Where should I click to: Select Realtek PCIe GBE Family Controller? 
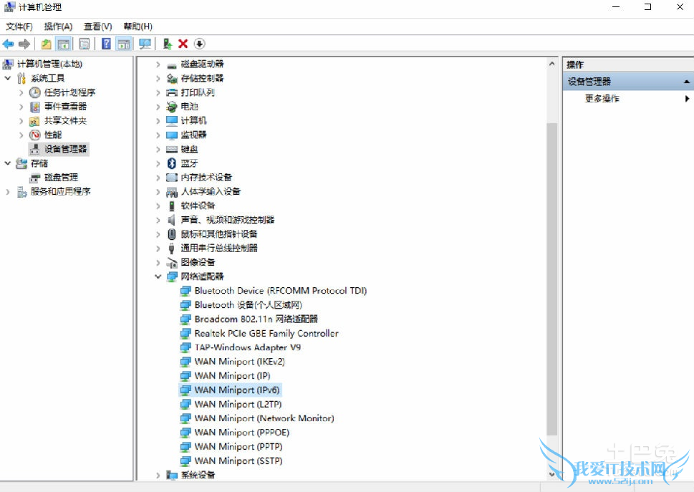coord(266,333)
